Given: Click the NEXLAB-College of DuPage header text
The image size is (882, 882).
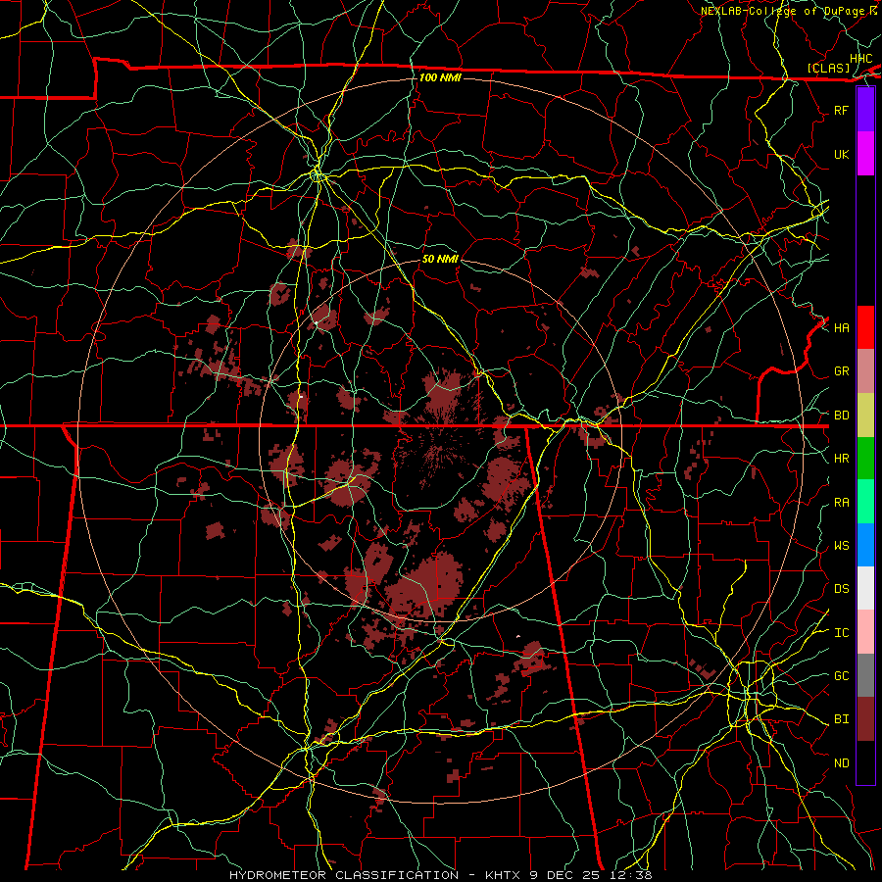Looking at the screenshot, I should (785, 11).
